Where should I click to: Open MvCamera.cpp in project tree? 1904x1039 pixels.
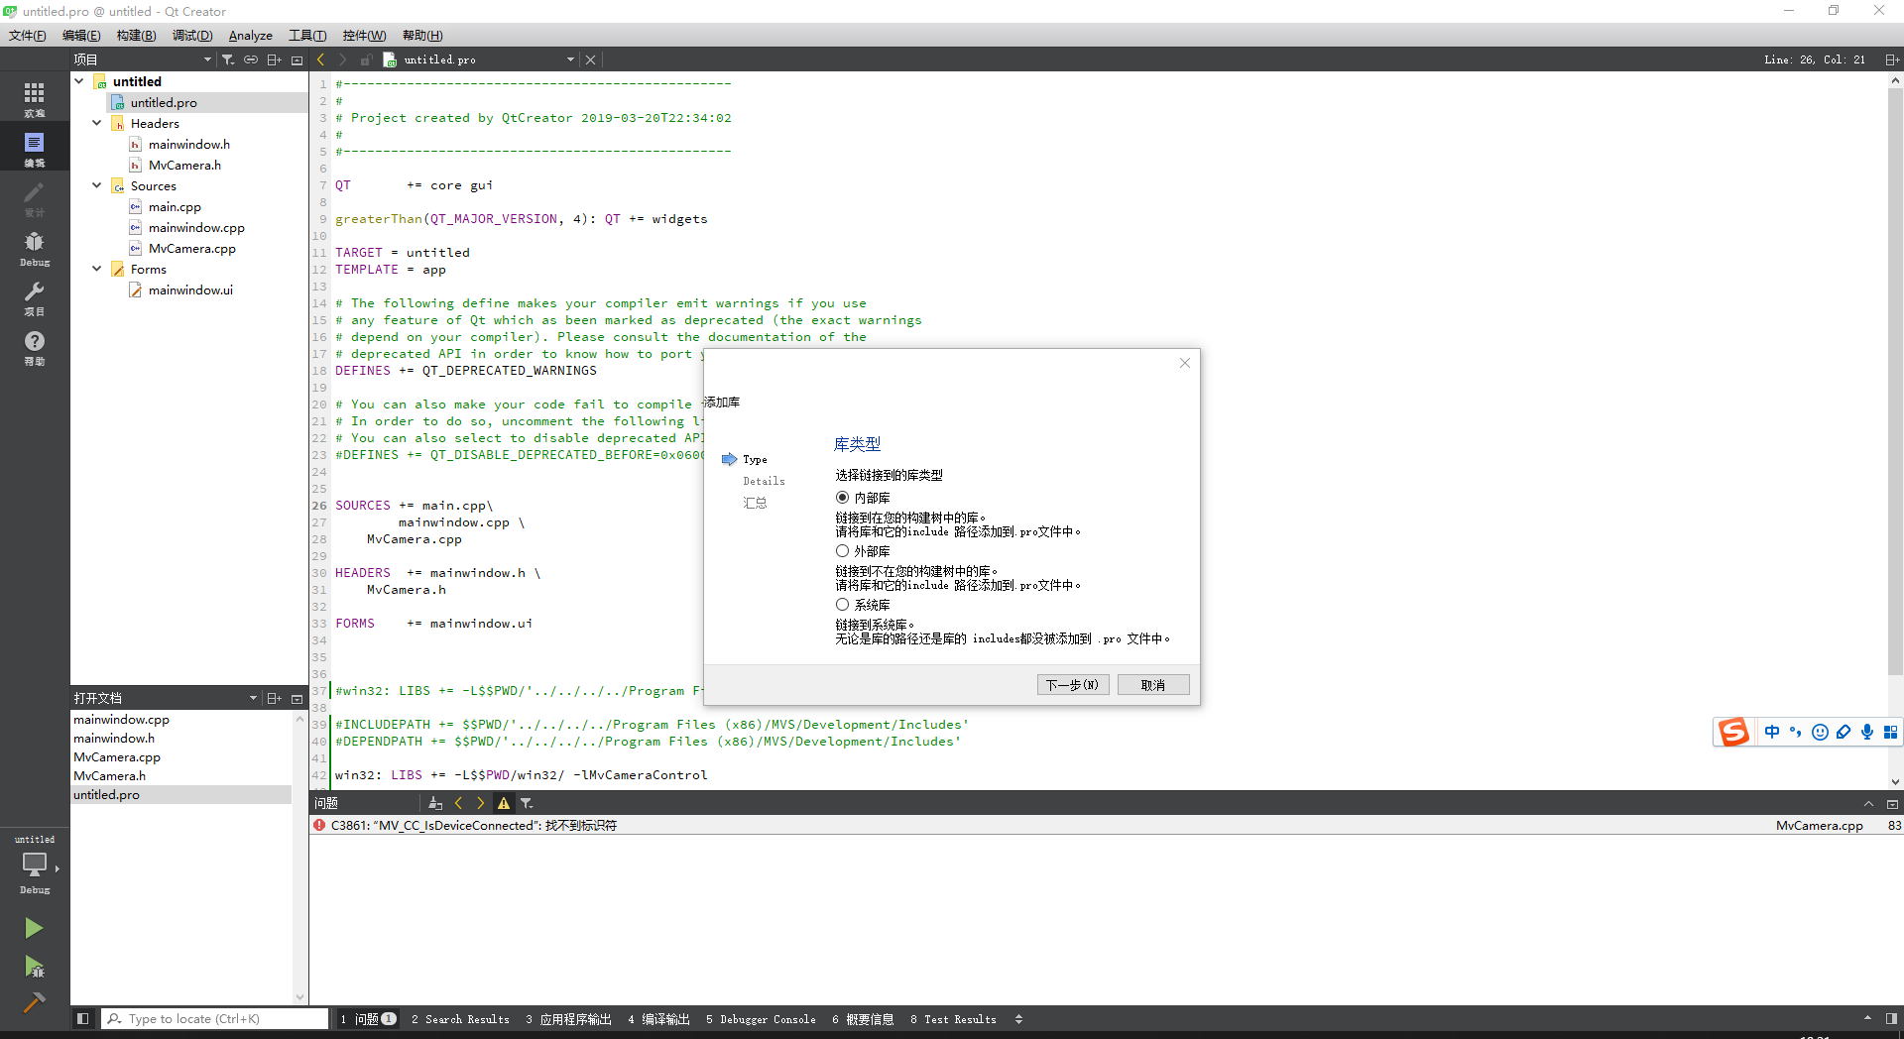coord(192,249)
